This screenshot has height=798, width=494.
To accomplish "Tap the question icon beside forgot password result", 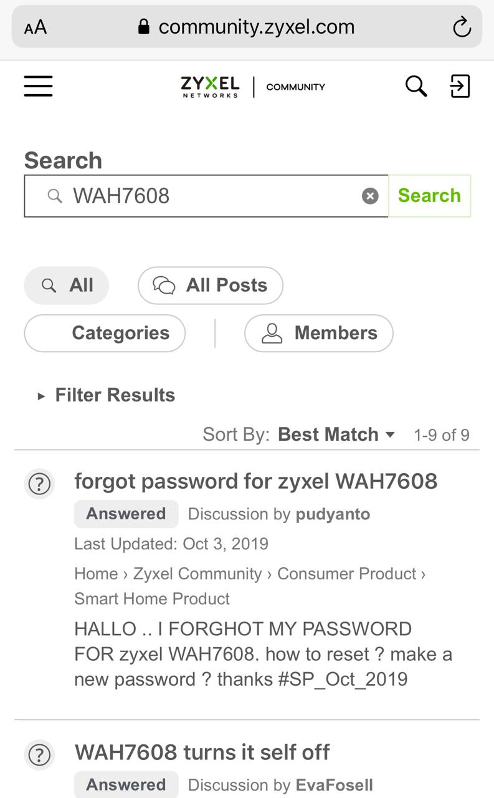I will pos(39,484).
